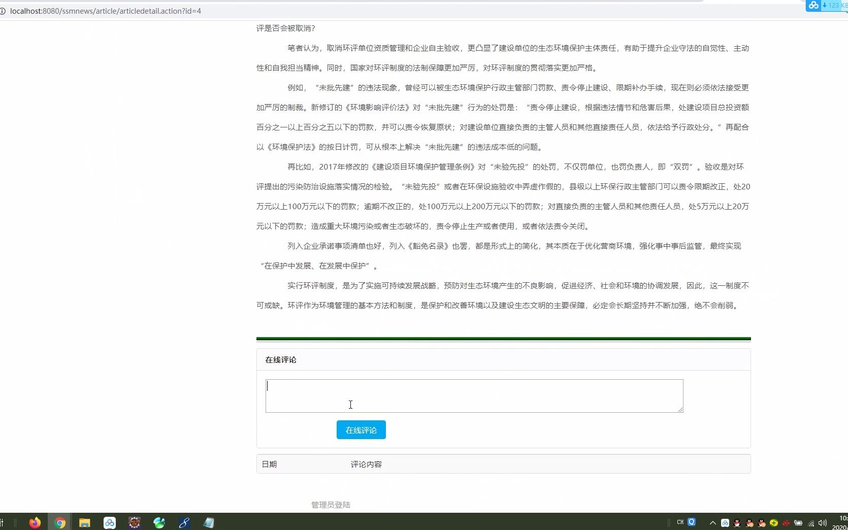Image resolution: width=848 pixels, height=530 pixels.
Task: Open File Explorer from the taskbar
Action: pyautogui.click(x=85, y=522)
